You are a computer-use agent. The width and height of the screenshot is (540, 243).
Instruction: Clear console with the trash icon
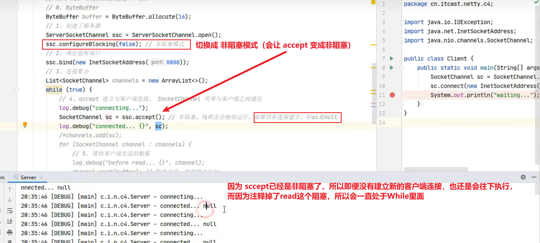click(x=10, y=241)
